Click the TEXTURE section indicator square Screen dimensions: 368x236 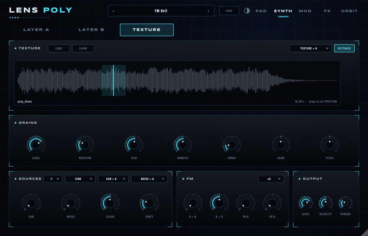coord(15,48)
